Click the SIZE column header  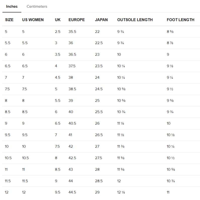(9, 20)
